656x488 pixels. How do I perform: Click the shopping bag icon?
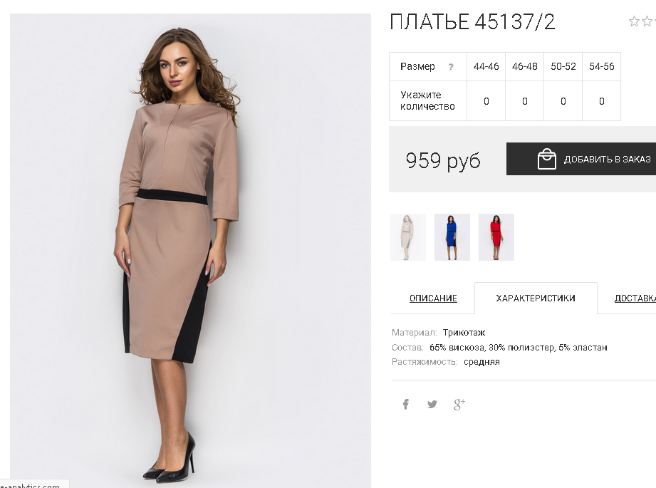(547, 159)
